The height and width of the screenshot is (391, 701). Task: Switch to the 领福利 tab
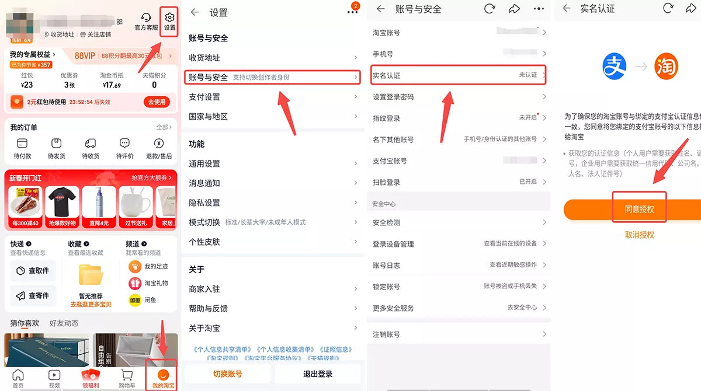point(91,378)
